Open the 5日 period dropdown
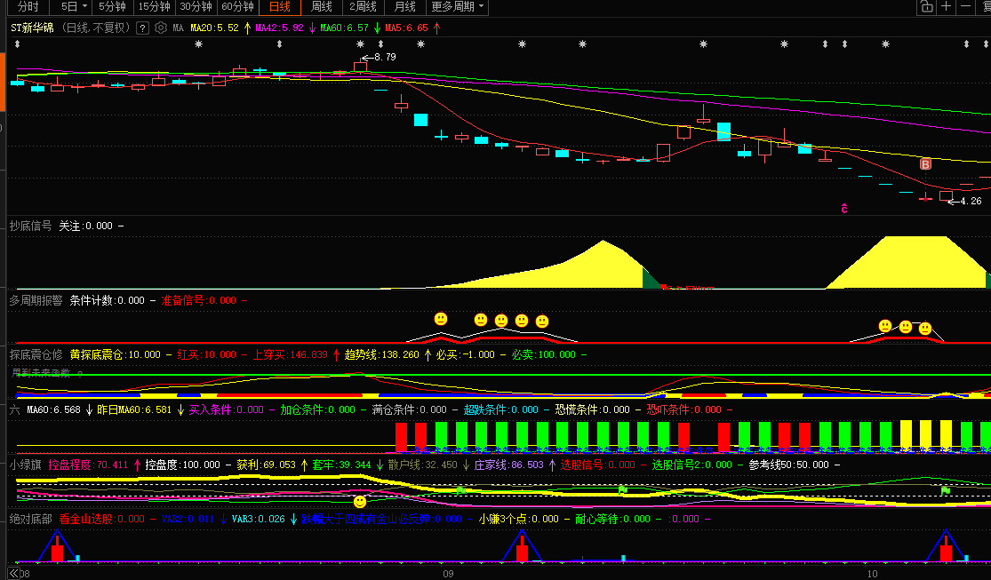 pos(74,7)
